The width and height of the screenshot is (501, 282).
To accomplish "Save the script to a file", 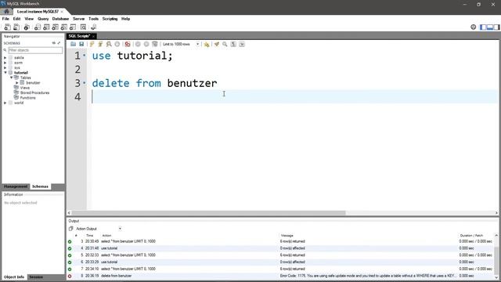I will (x=81, y=44).
